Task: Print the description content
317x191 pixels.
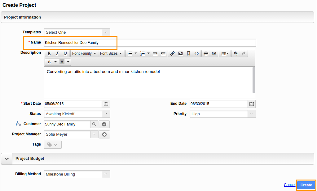Action: click(206, 53)
